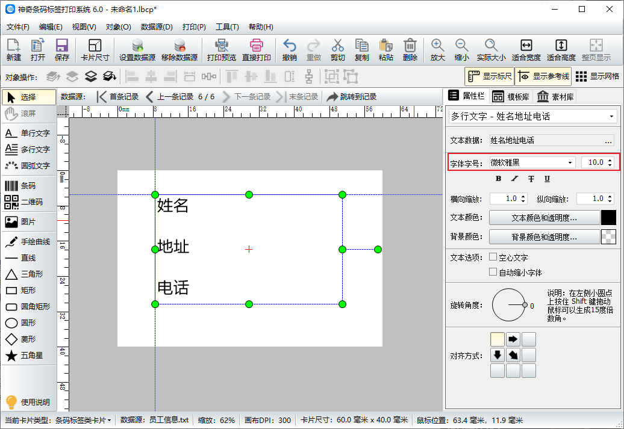This screenshot has width=624, height=429.
Task: Click the right-arrow alignment button
Action: coord(513,339)
